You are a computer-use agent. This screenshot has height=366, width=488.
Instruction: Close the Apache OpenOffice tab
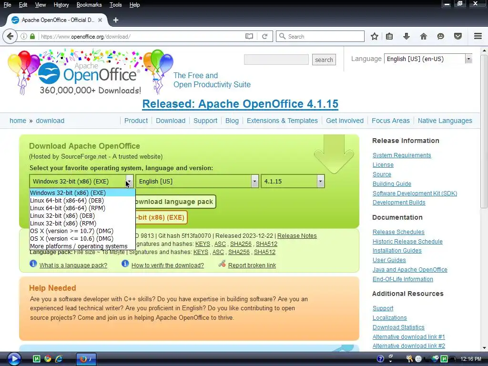point(100,20)
